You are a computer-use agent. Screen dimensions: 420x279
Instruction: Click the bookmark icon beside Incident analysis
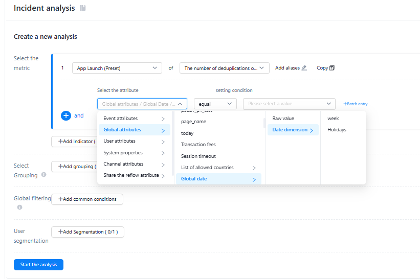(83, 8)
